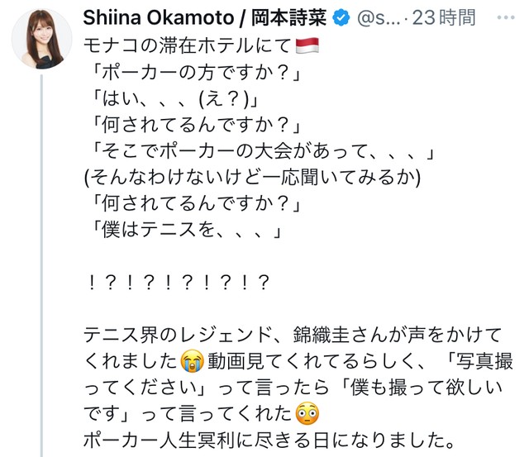Click the crying face emoji
Screen dimensions: 529x457
(x=192, y=361)
